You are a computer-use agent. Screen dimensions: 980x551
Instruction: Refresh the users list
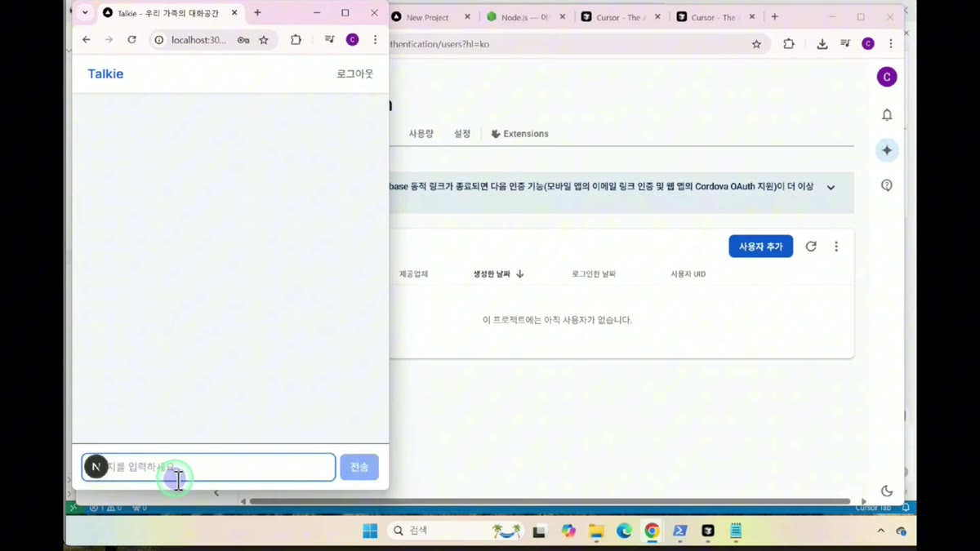[811, 247]
